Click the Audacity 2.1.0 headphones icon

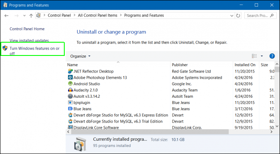[x=71, y=90]
